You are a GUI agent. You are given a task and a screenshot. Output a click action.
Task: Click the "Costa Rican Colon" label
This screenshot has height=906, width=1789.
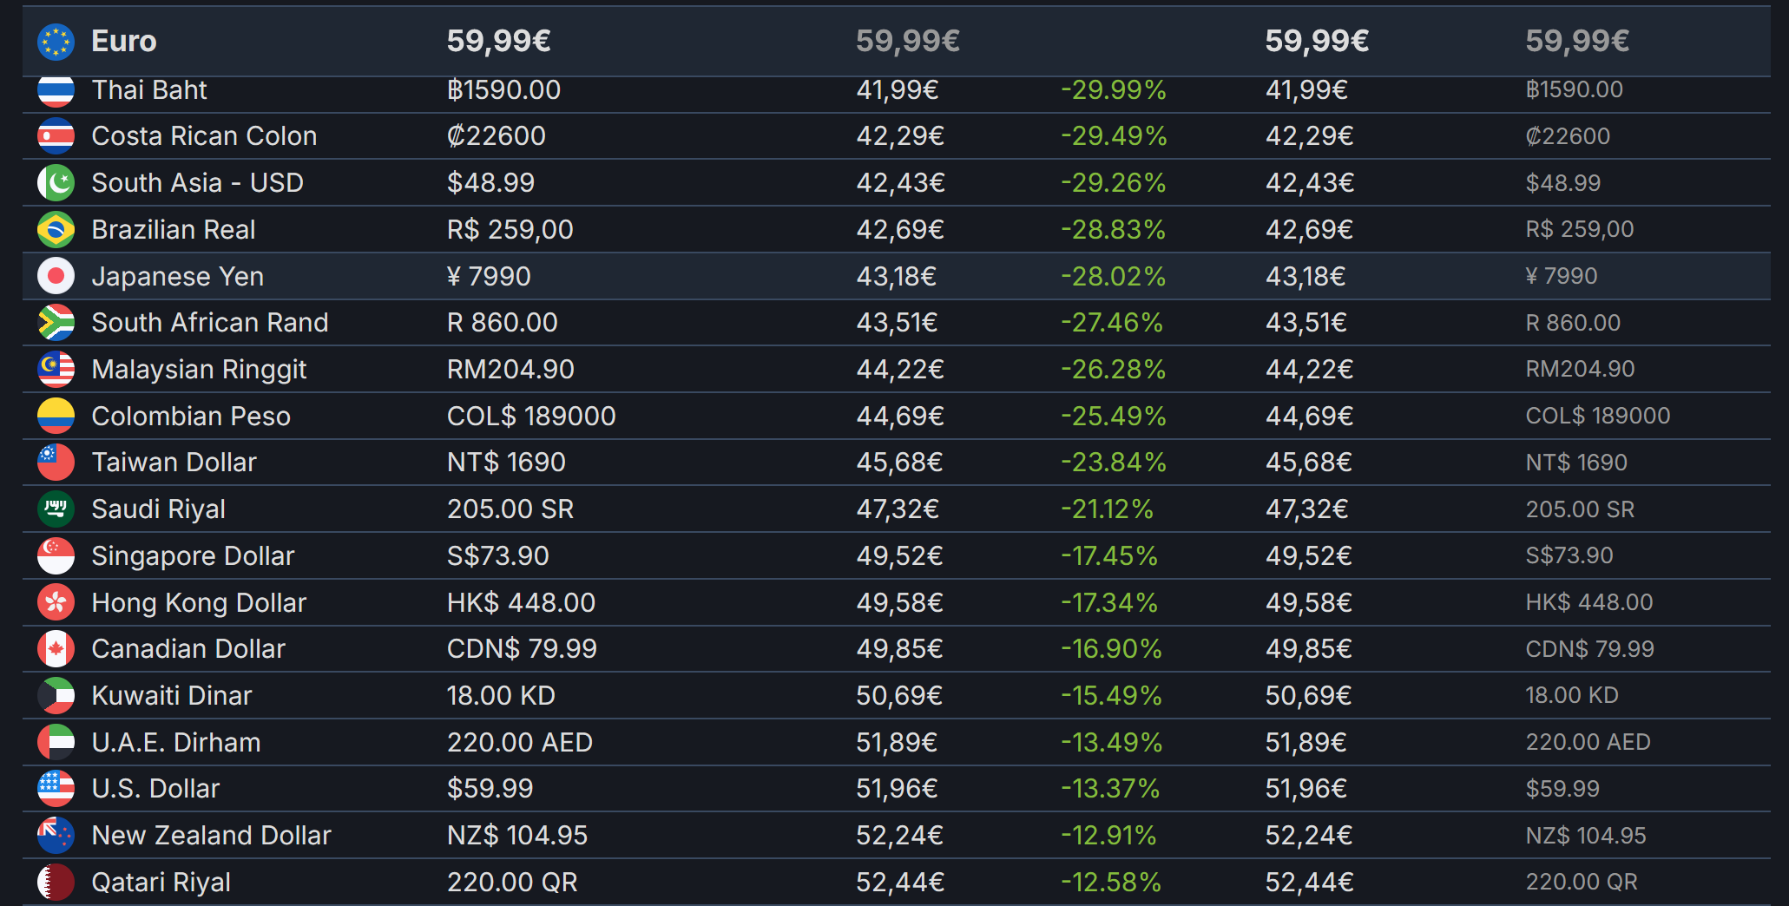click(204, 136)
